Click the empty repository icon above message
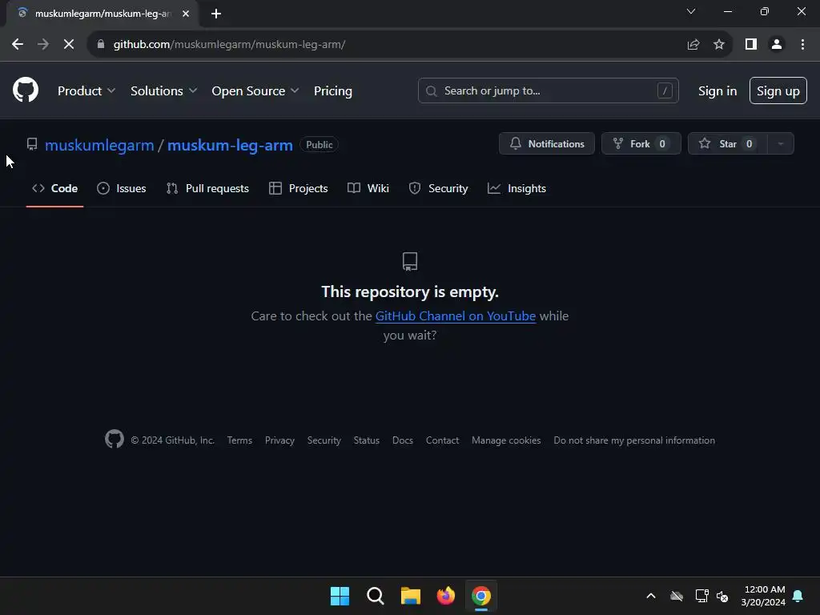 [x=410, y=261]
